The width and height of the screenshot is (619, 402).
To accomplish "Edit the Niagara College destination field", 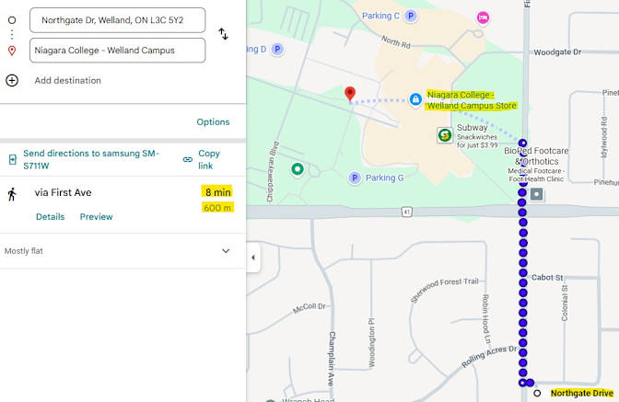I will tap(117, 51).
